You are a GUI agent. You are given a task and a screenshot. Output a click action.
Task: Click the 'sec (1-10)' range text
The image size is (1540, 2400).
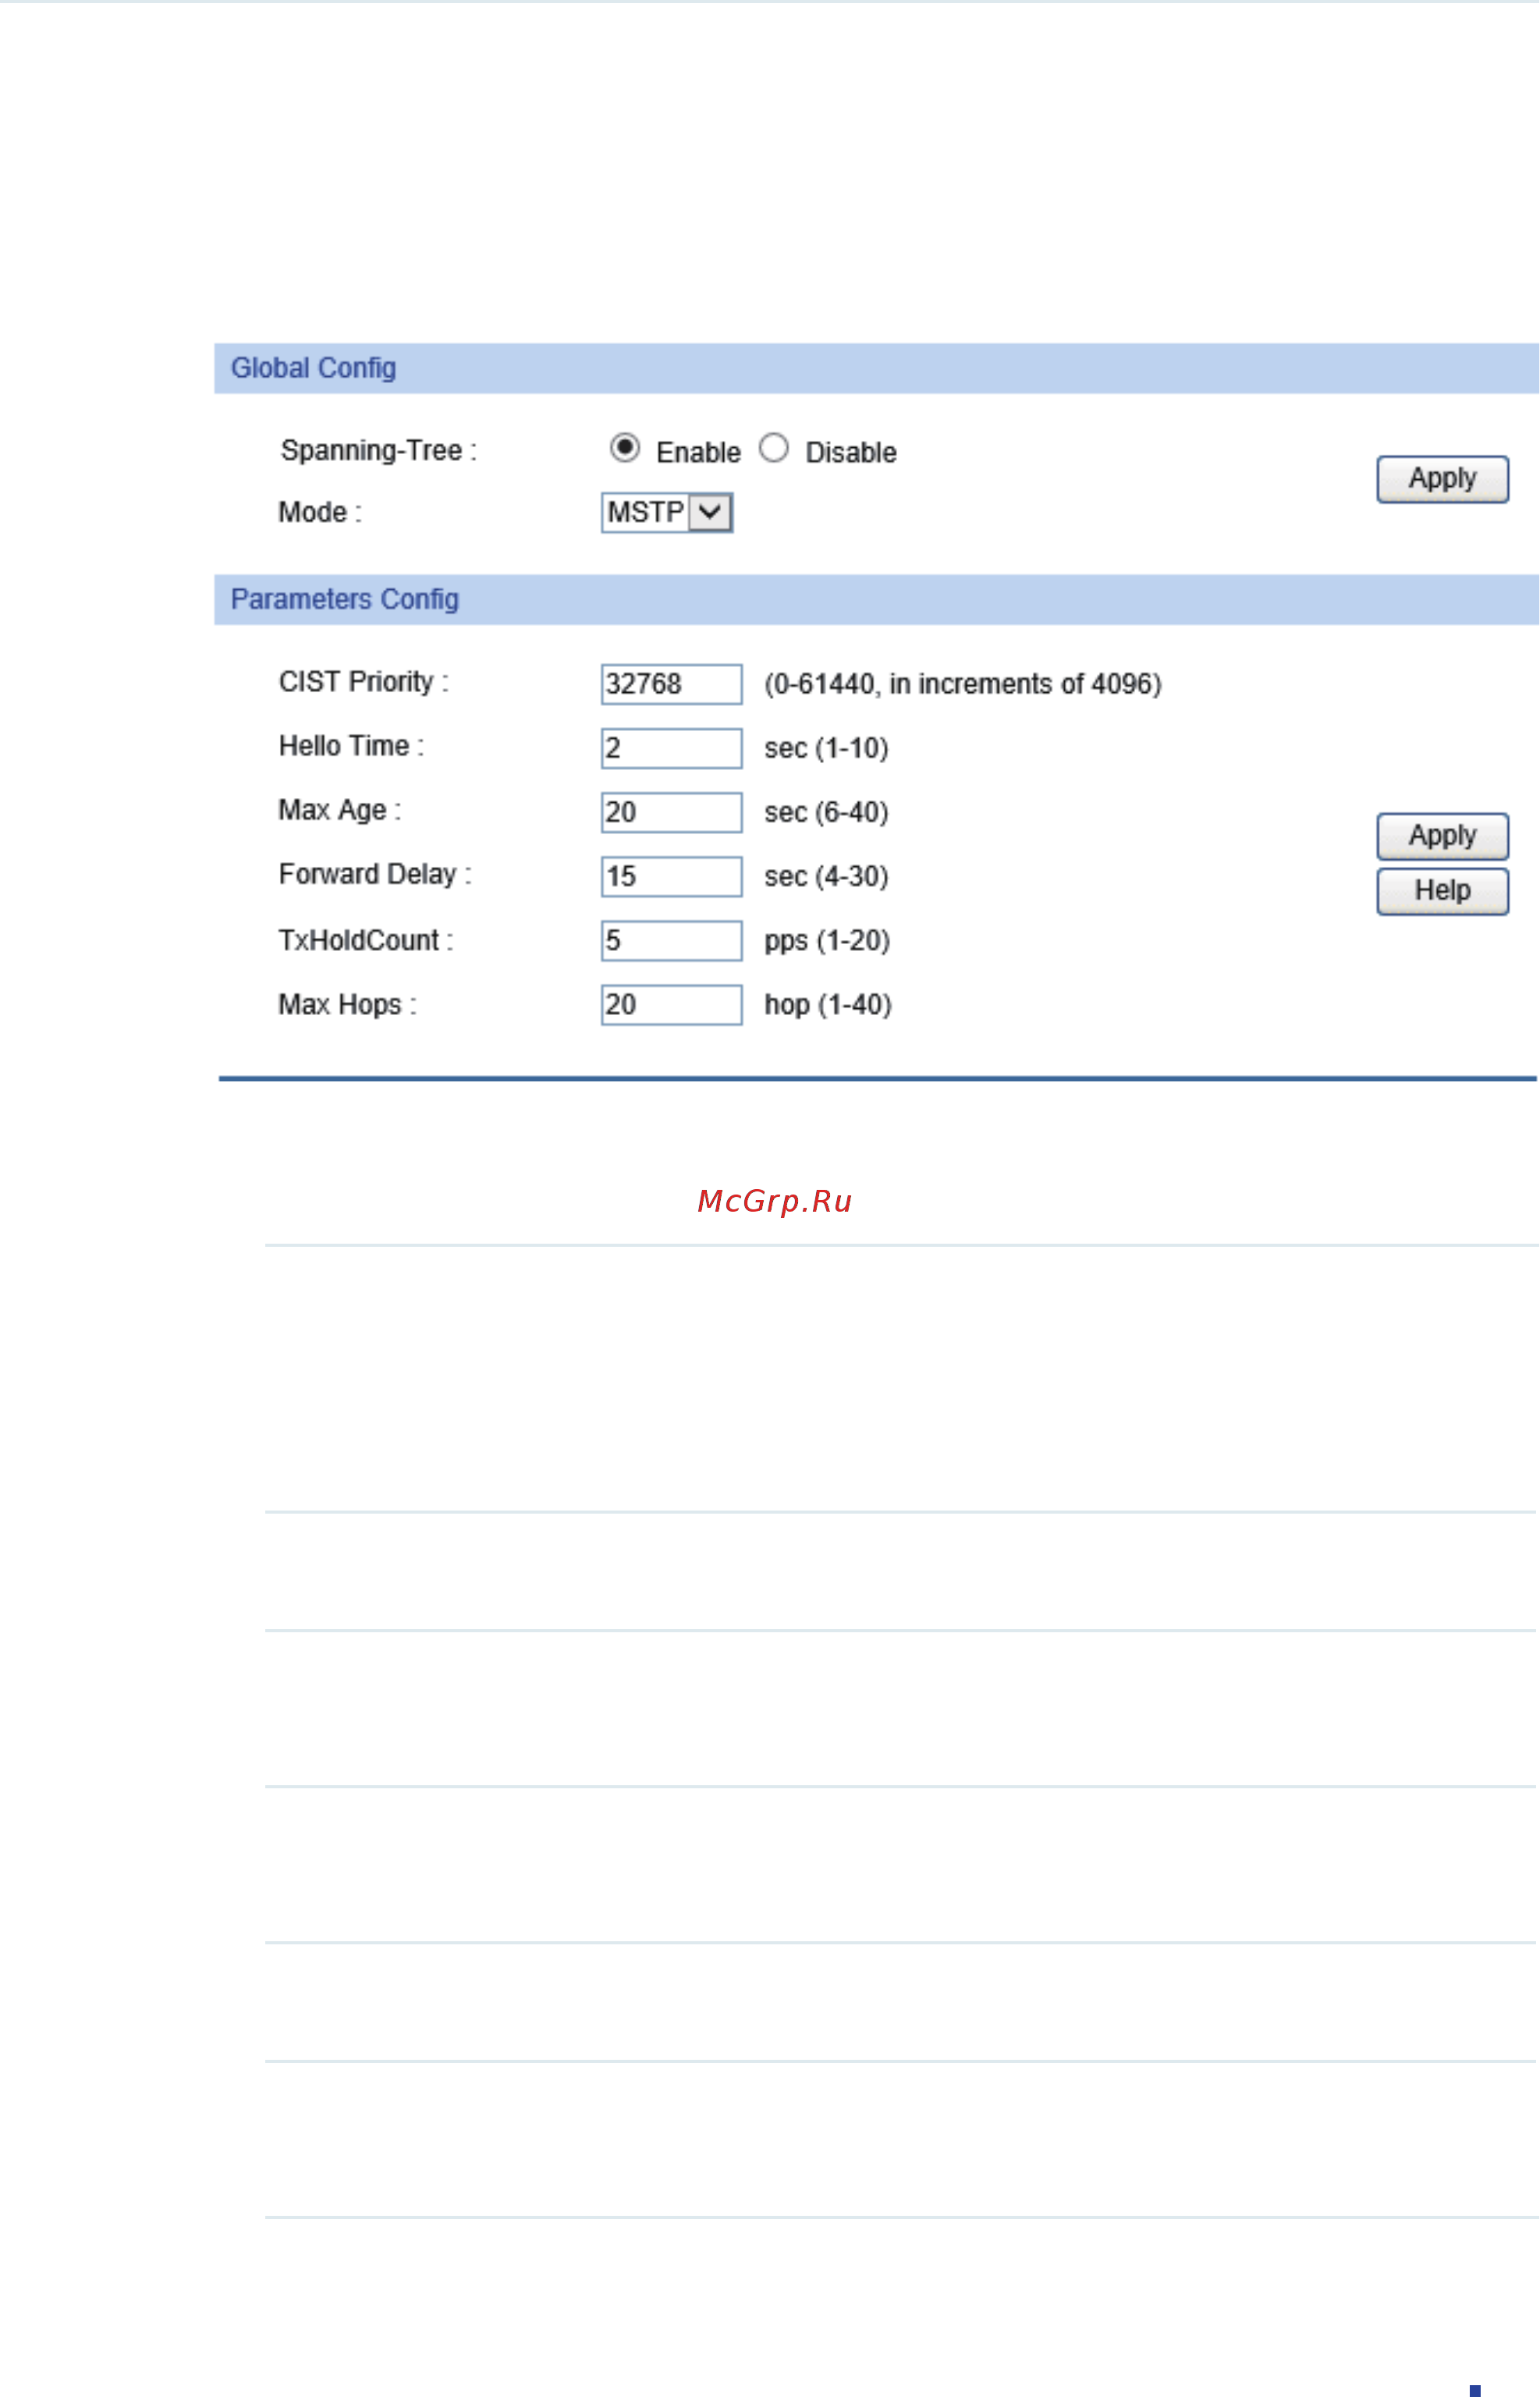[x=827, y=749]
